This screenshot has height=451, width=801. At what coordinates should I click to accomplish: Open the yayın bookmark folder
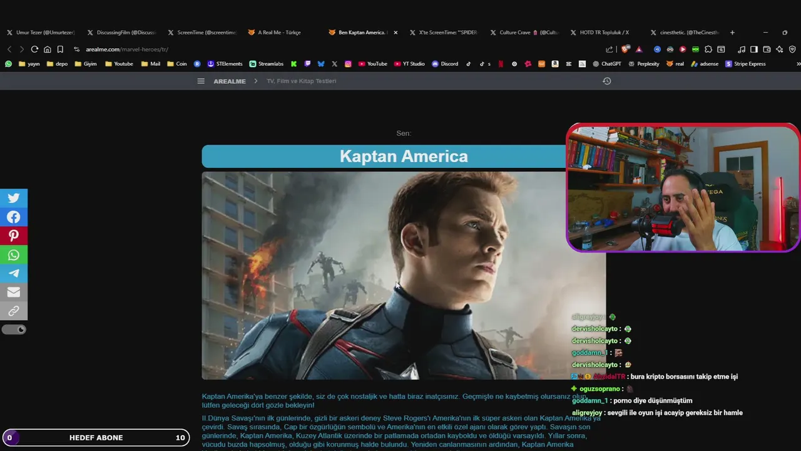pyautogui.click(x=29, y=64)
